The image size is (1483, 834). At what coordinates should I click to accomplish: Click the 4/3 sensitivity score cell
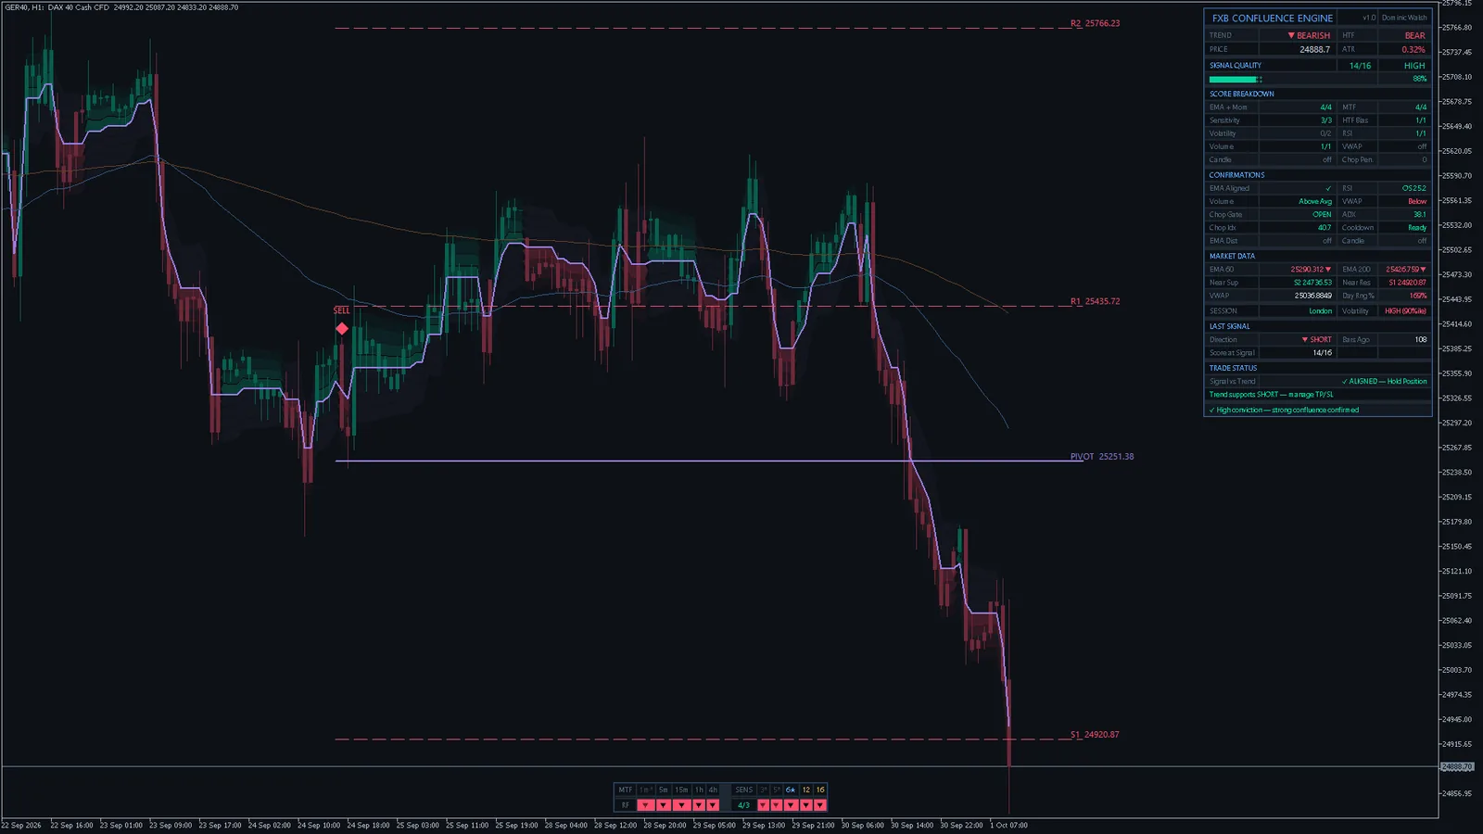pyautogui.click(x=743, y=805)
